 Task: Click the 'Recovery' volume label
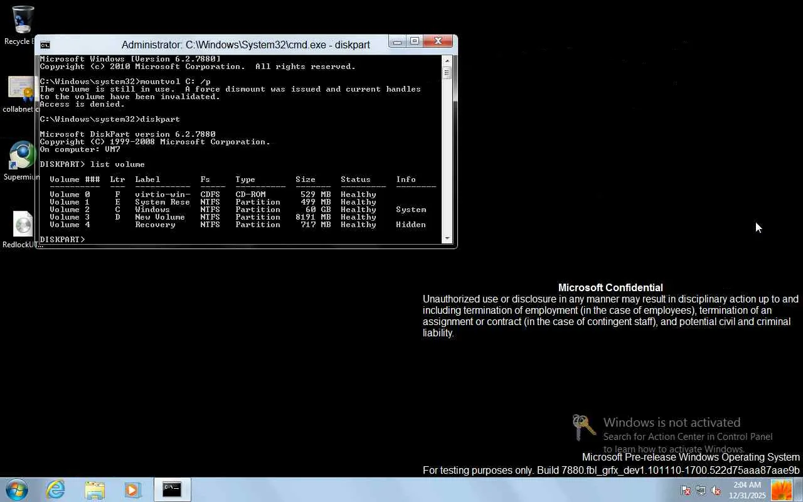pos(155,225)
